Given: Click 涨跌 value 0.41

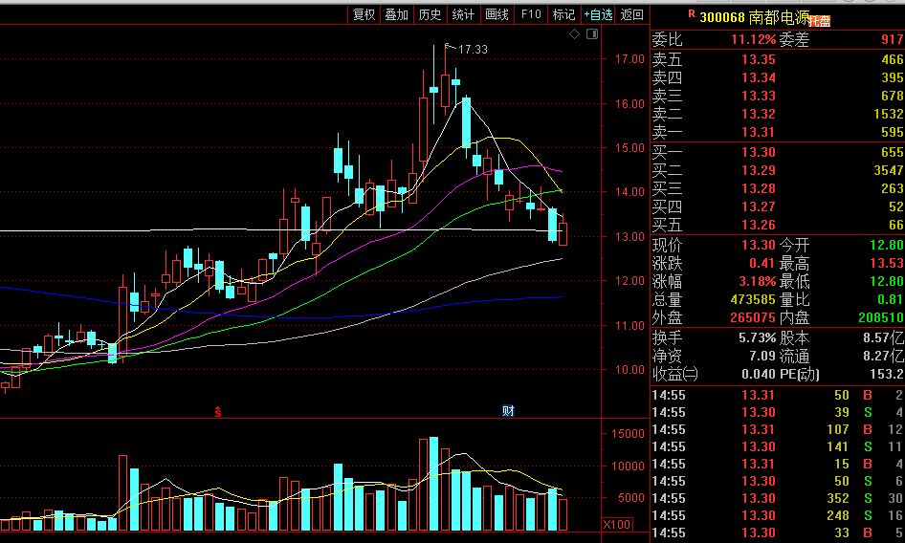Looking at the screenshot, I should (x=762, y=264).
